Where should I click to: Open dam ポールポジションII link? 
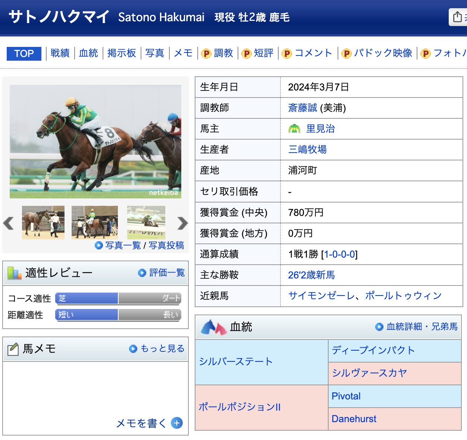[x=239, y=407]
